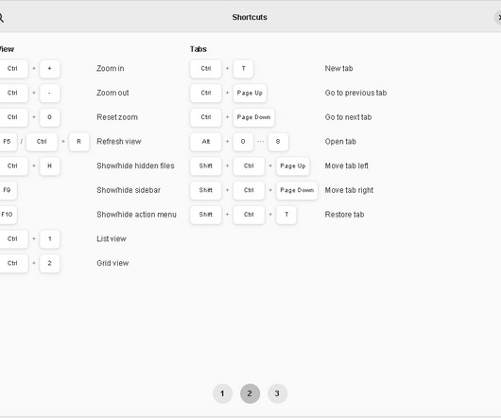Click the T key in New tab row
Viewport: 501px width, 418px height.
(244, 69)
